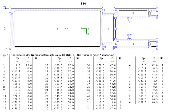The height and width of the screenshot is (112, 176).
Task: Select table row for point 31
Action: [101, 65]
